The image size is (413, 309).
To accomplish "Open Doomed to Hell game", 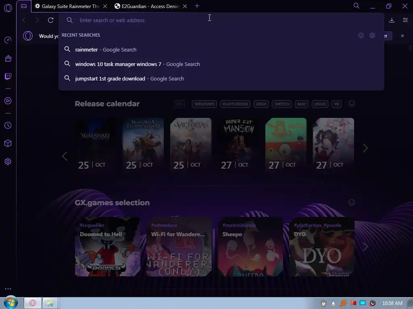I will tap(108, 247).
